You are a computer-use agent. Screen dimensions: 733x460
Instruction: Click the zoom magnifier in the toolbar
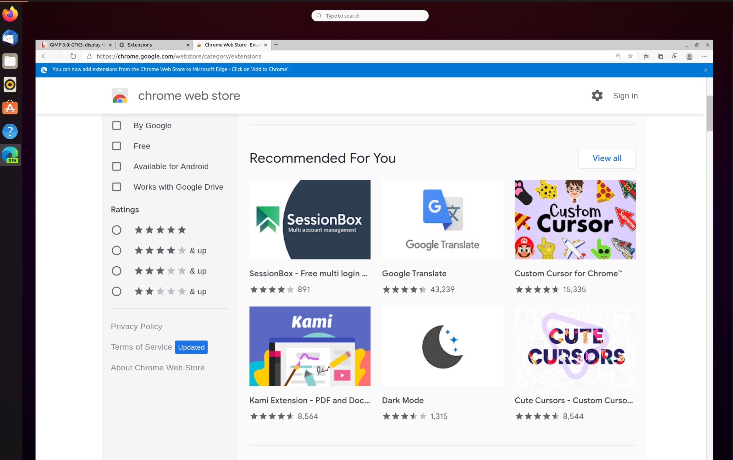coord(618,56)
